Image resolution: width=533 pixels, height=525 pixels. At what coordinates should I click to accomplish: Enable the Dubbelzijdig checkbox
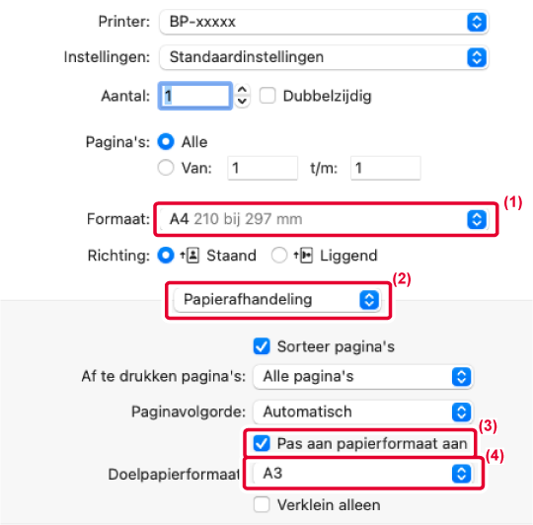(267, 96)
